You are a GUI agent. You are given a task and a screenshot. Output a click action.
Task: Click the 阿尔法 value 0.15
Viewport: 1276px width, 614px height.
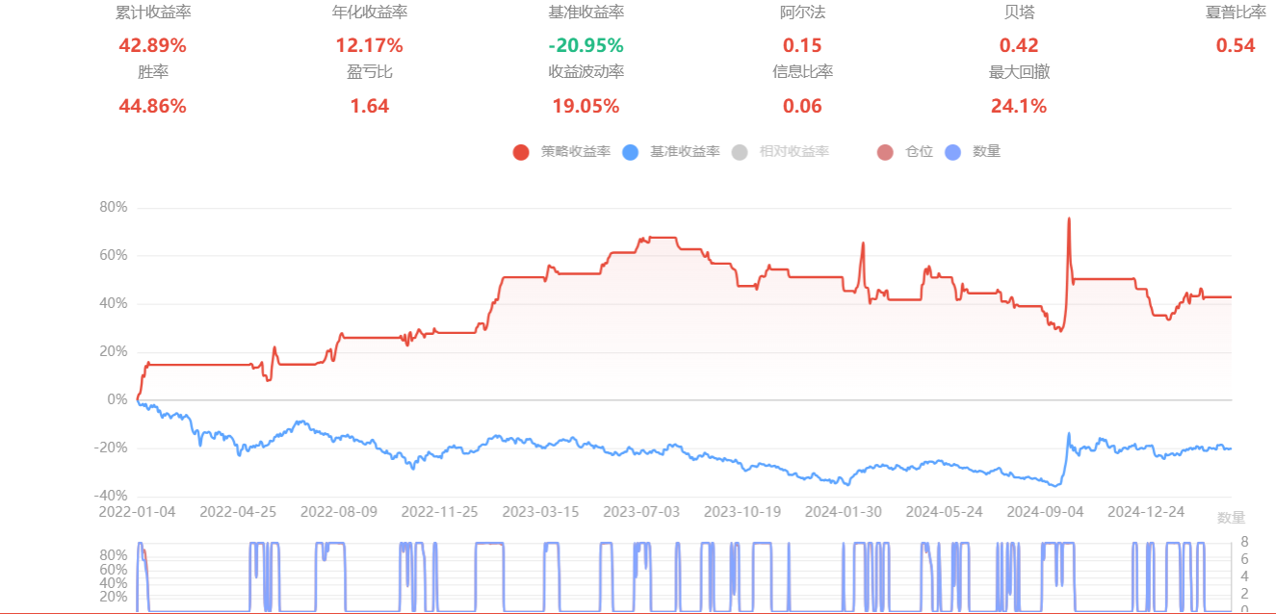click(x=802, y=45)
